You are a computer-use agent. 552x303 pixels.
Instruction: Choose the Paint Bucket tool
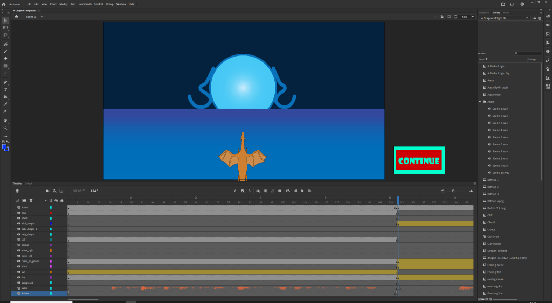click(x=5, y=97)
